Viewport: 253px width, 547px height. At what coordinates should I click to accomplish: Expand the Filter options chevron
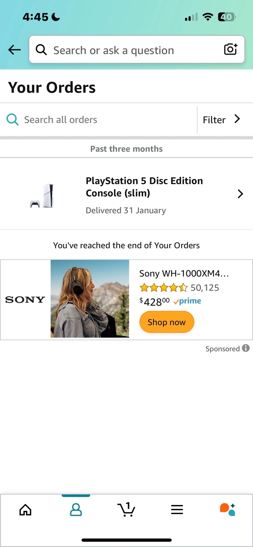[x=237, y=119]
